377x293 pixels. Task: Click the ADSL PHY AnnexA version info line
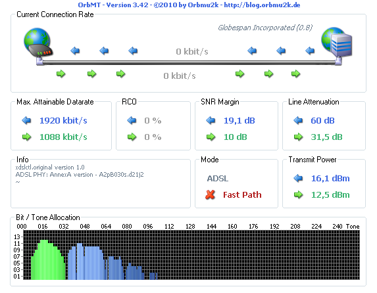[80, 175]
